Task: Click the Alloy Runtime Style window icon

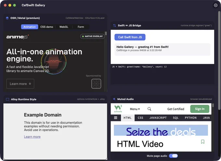Action: click(x=7, y=99)
